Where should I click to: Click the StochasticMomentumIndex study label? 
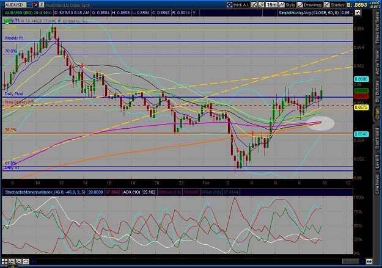[x=45, y=192]
